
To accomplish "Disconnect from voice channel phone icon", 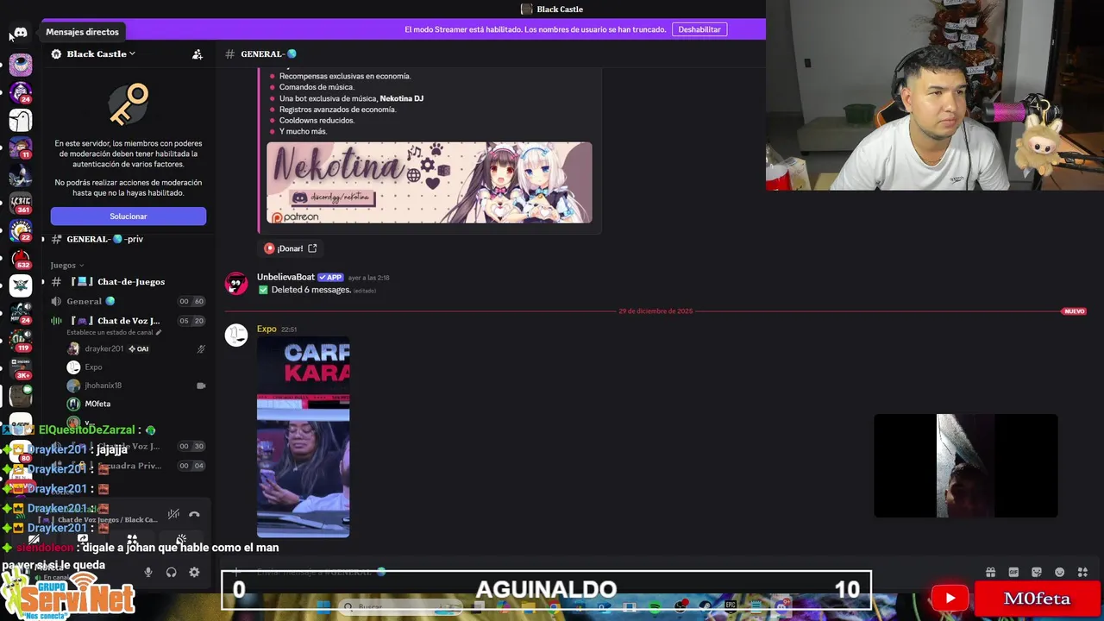I will pyautogui.click(x=194, y=514).
